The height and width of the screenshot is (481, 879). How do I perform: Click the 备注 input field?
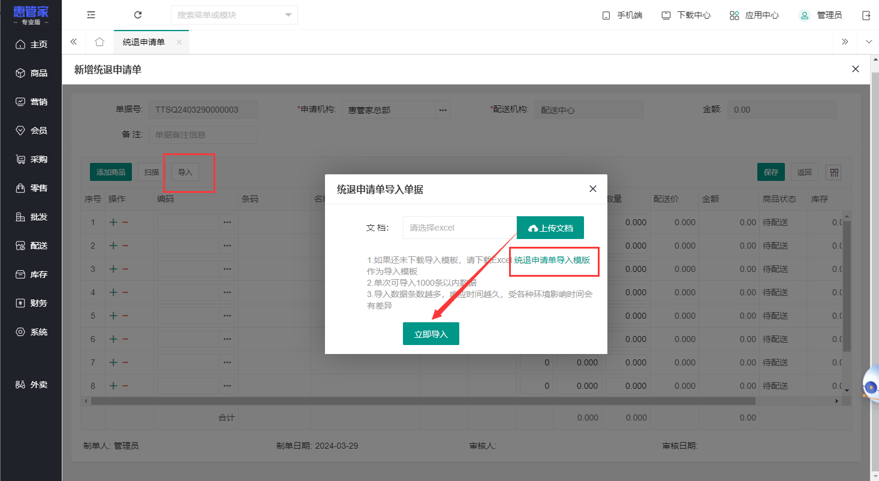[x=203, y=135]
